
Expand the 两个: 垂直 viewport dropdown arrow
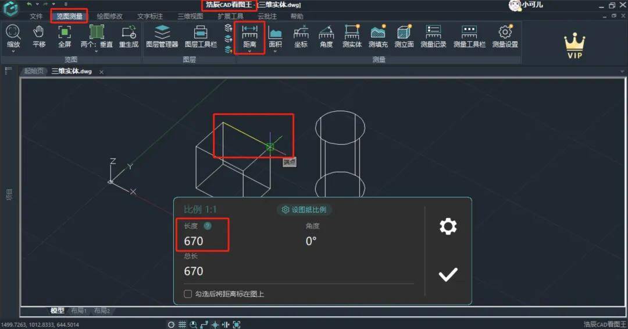[96, 51]
